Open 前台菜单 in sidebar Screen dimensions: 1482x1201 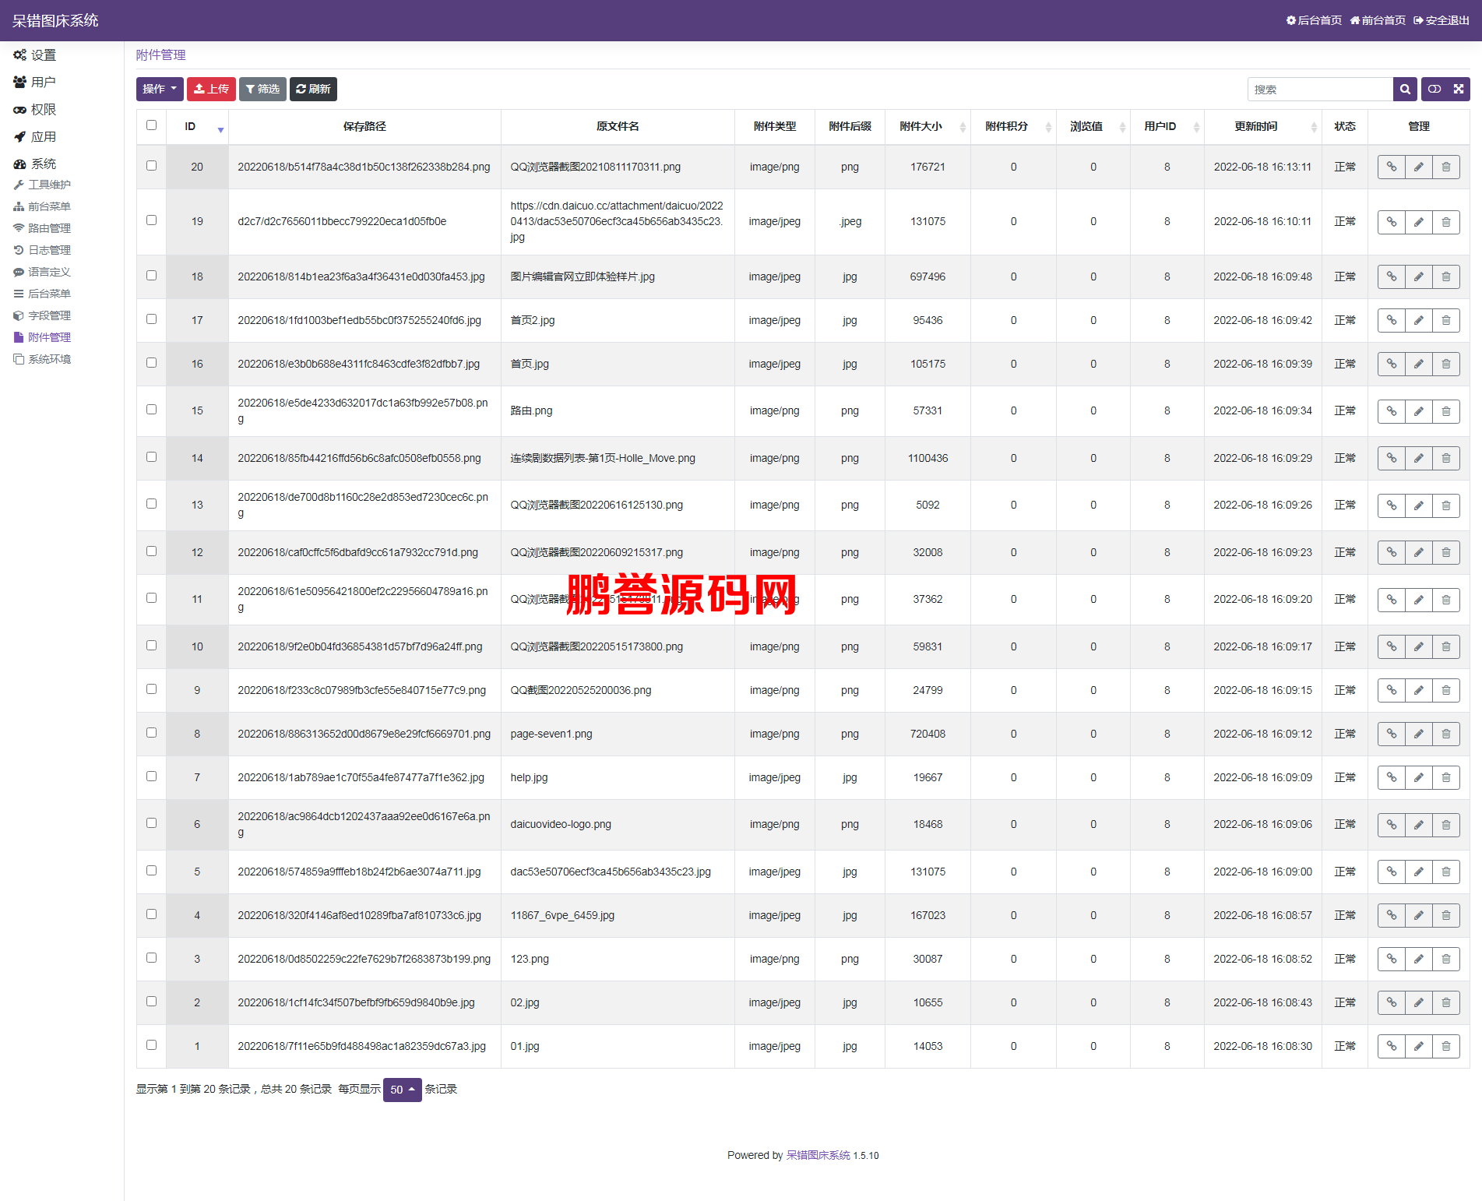coord(43,207)
